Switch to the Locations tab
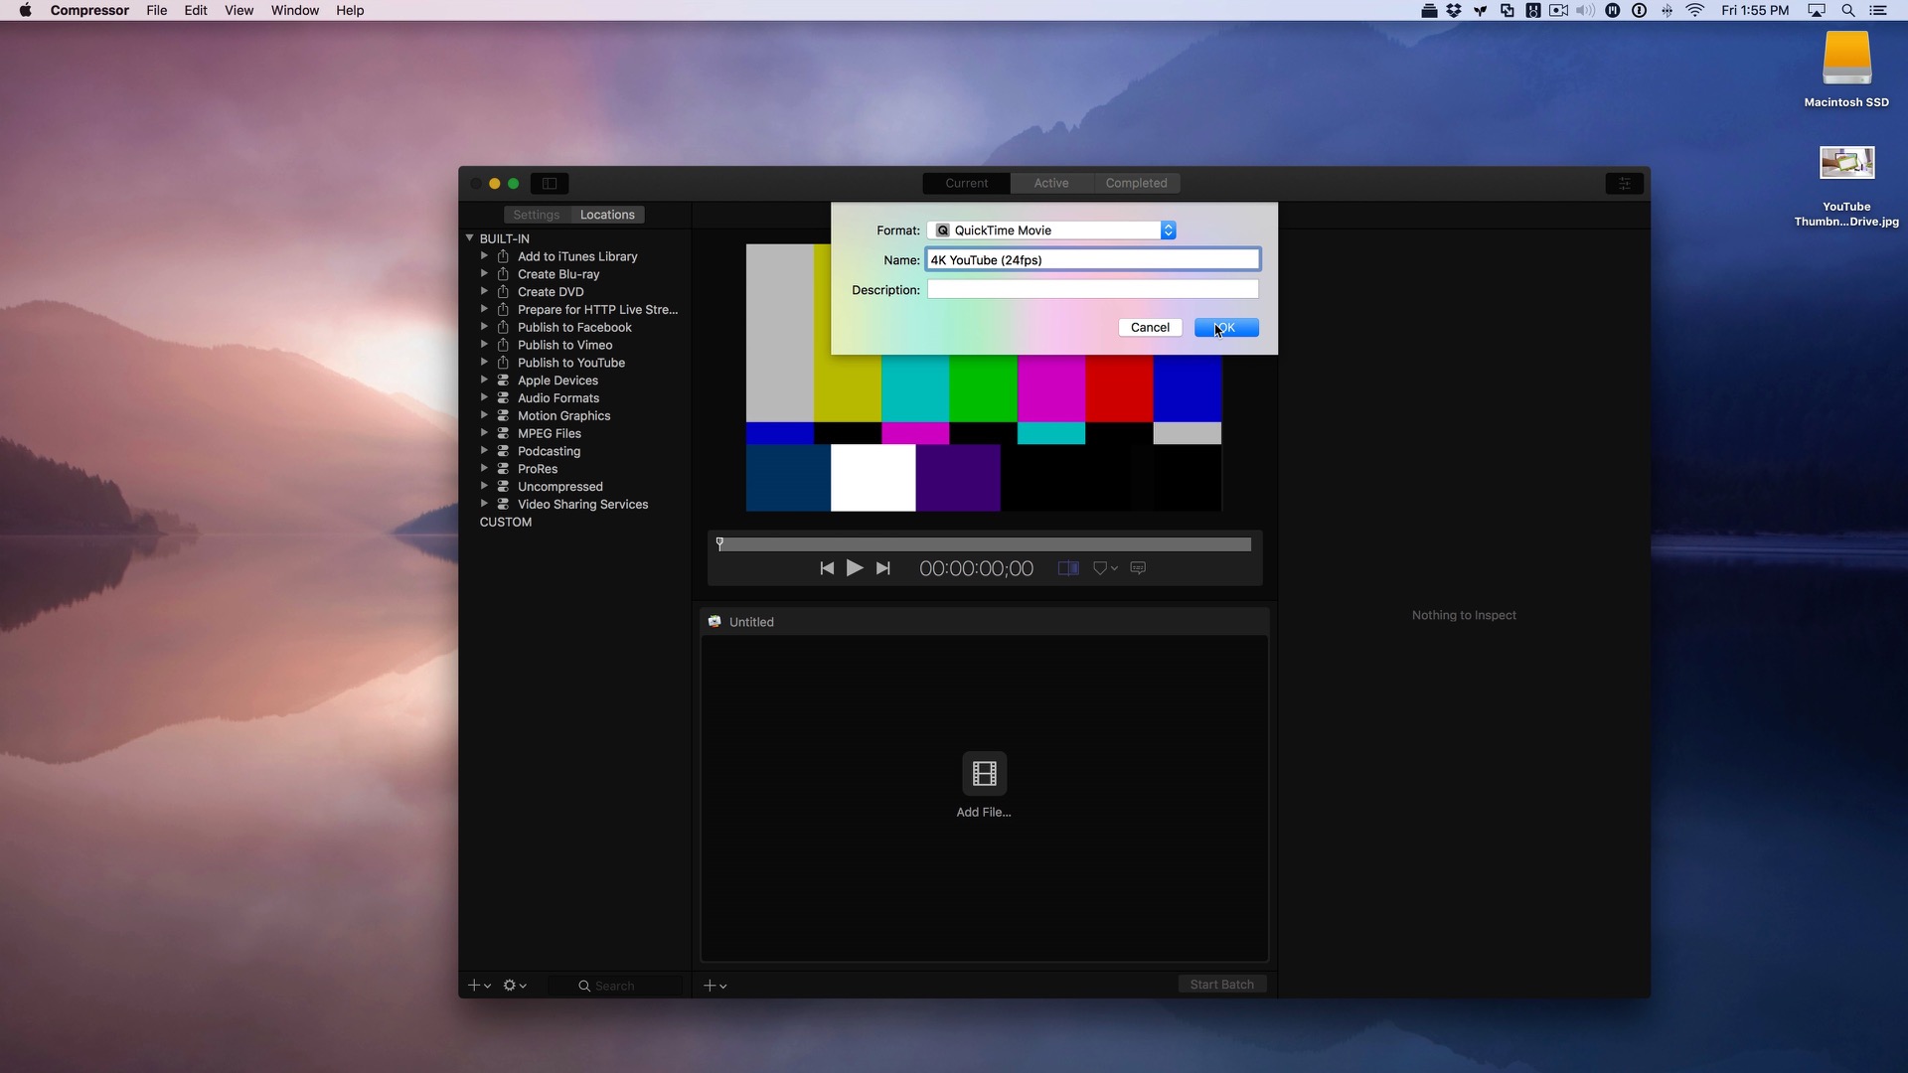Image resolution: width=1908 pixels, height=1073 pixels. pyautogui.click(x=607, y=214)
